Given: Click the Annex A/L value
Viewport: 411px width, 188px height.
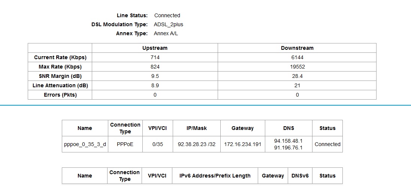Looking at the screenshot, I should point(167,33).
